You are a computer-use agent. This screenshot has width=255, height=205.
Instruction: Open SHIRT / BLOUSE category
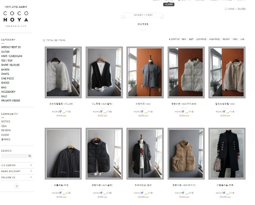coord(11,65)
